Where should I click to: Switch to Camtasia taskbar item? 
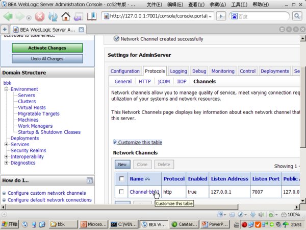185,224
